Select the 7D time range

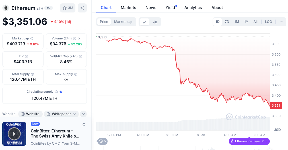[x=227, y=22]
